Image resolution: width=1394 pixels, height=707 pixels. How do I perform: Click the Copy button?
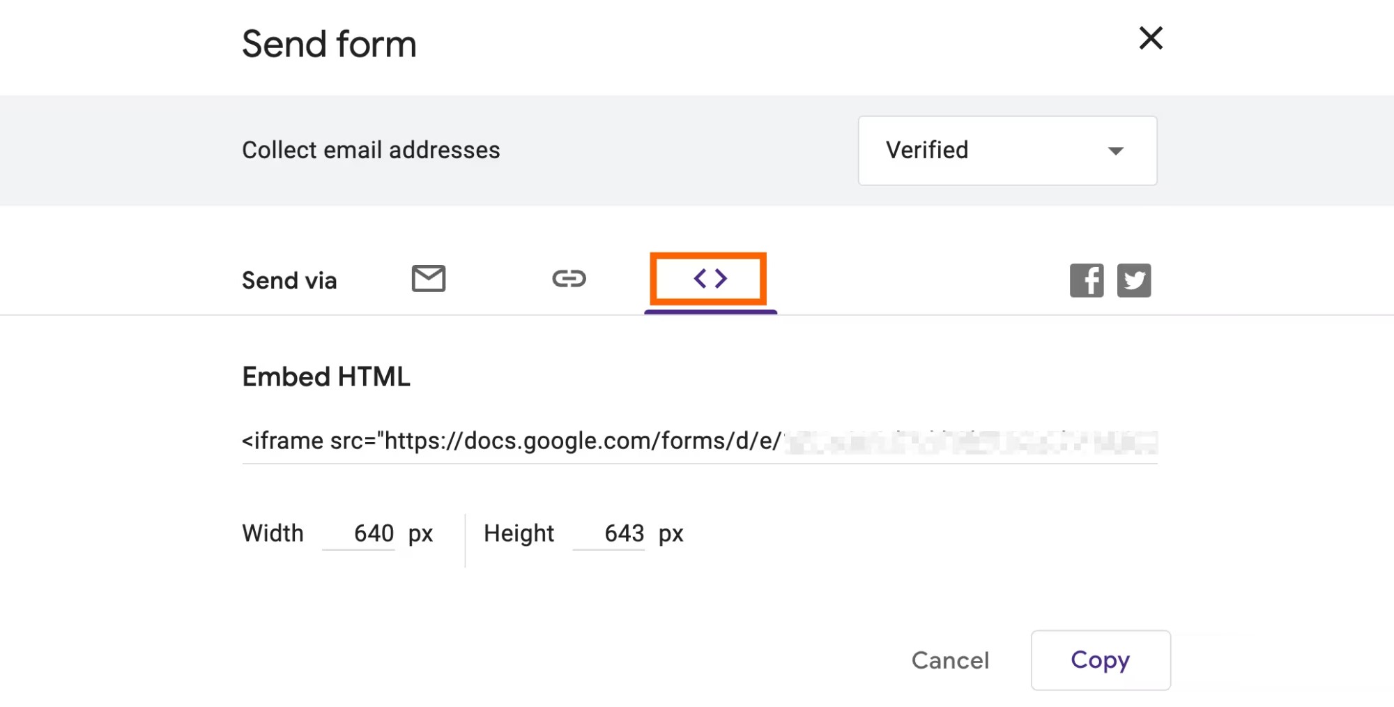coord(1101,660)
